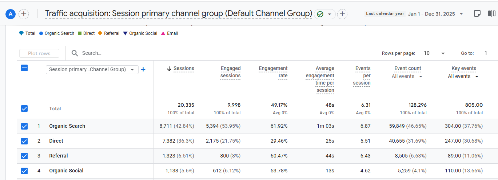498x180 pixels.
Task: Add secondary dimension with blue plus icon
Action: pyautogui.click(x=143, y=69)
